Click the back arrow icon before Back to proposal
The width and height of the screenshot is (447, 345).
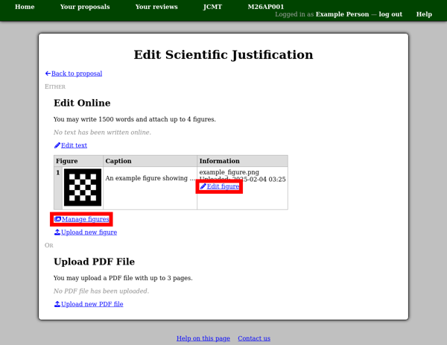point(48,74)
